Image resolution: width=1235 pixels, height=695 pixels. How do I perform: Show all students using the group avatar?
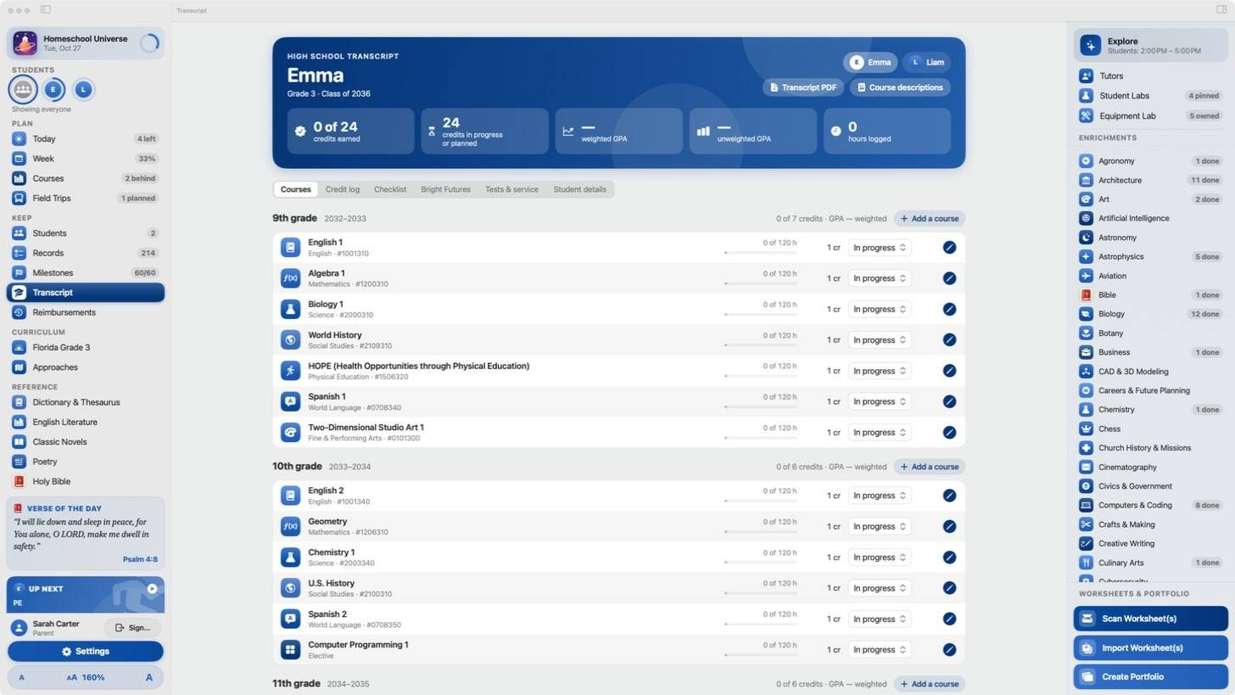23,89
